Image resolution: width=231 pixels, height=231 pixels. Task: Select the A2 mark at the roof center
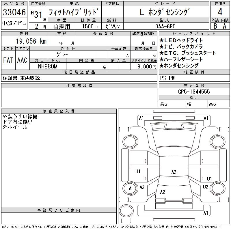click(174, 172)
